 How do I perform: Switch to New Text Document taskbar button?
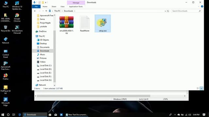pos(76,115)
